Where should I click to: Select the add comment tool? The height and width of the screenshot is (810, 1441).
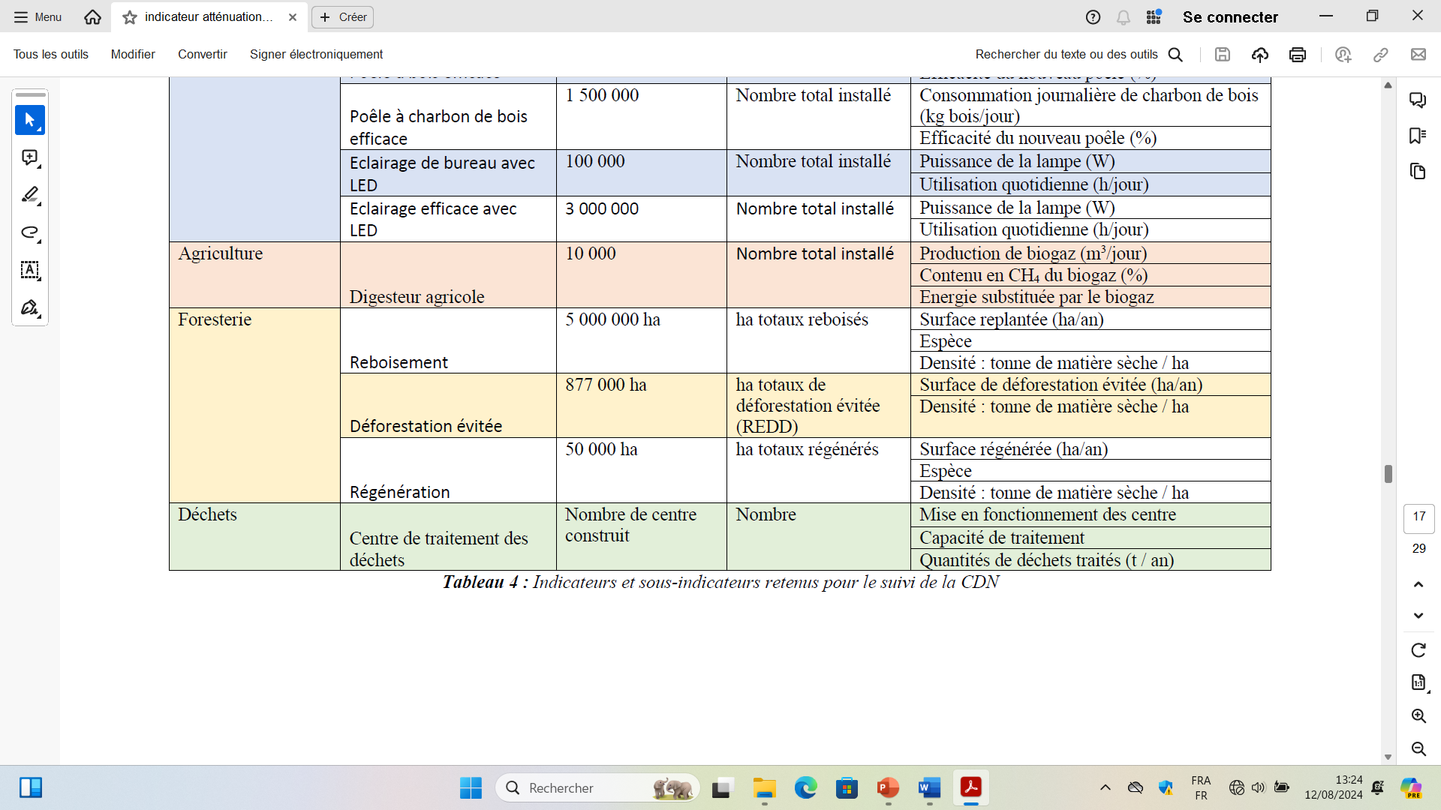click(30, 157)
